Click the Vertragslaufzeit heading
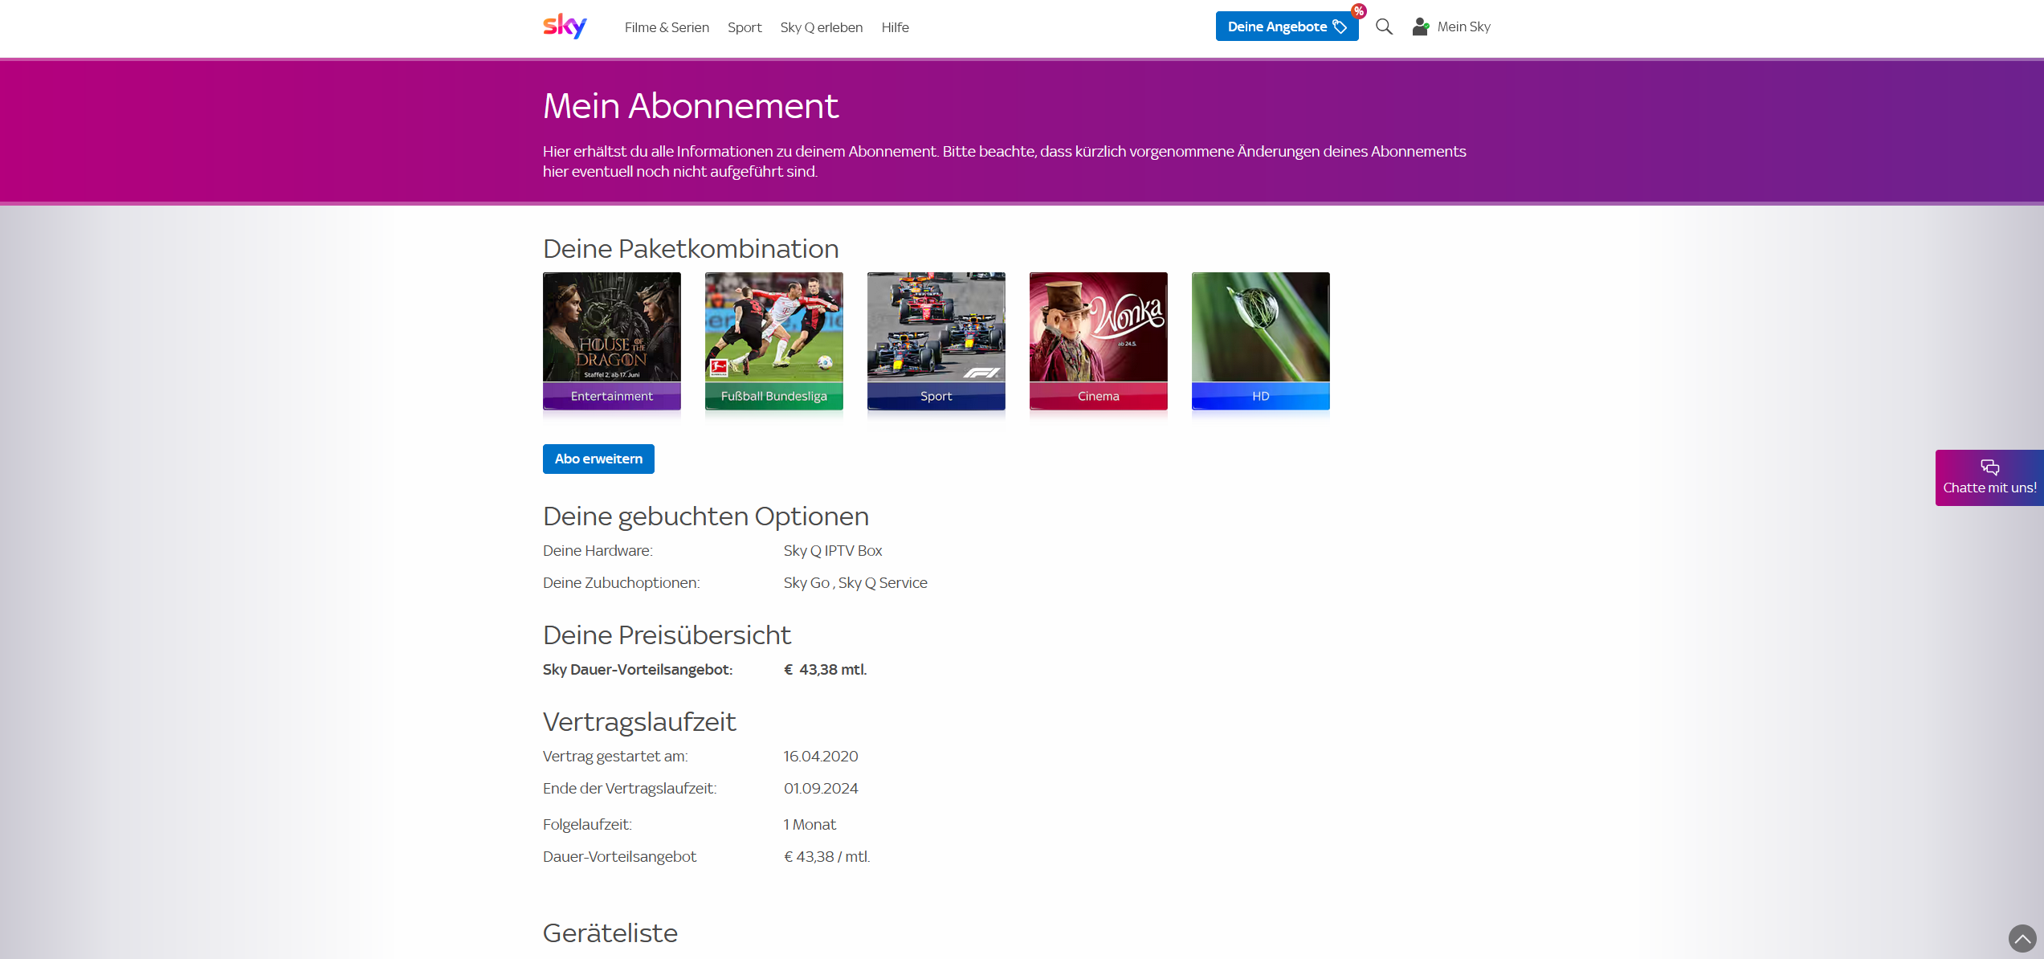The image size is (2044, 959). point(639,722)
